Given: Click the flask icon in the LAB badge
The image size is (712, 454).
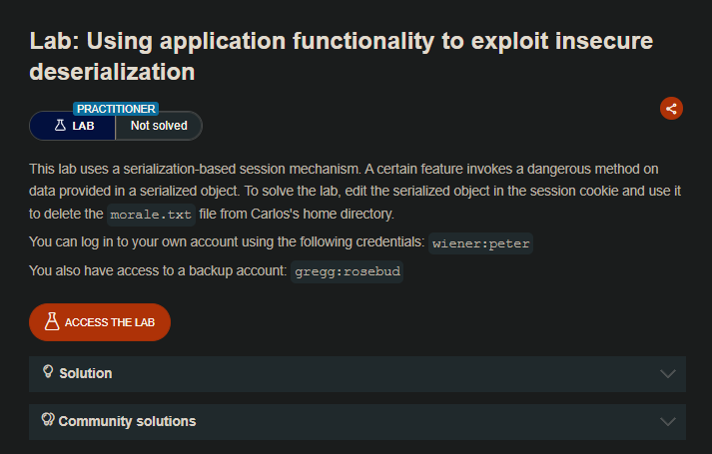Looking at the screenshot, I should click(x=60, y=126).
